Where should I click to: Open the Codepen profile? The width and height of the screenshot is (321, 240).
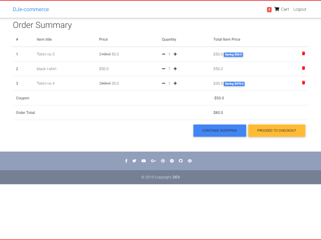[x=190, y=161]
